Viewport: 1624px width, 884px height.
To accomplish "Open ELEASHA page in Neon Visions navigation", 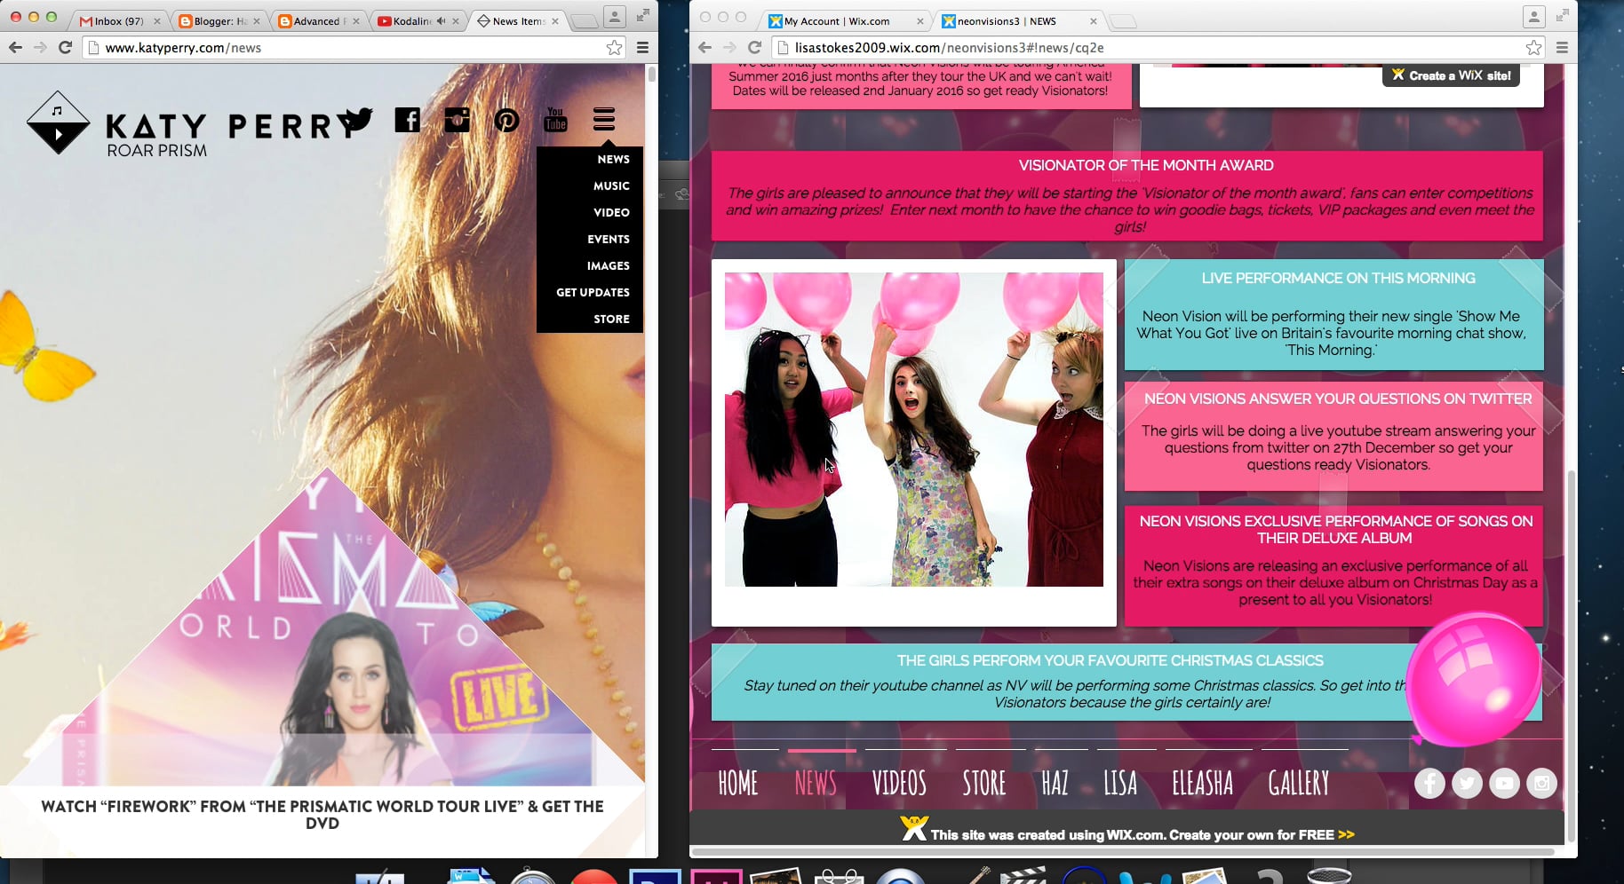I will pos(1202,783).
